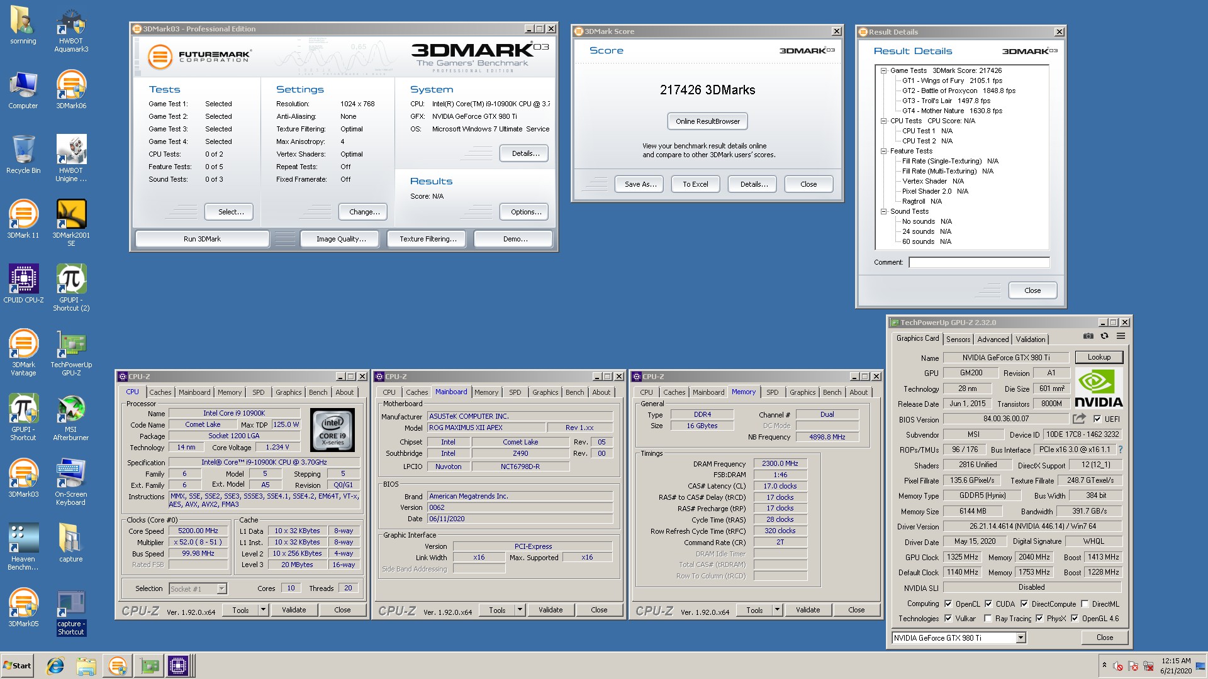Toggle the UEFI checkbox in GPU-Z
This screenshot has height=679, width=1208.
pyautogui.click(x=1097, y=419)
